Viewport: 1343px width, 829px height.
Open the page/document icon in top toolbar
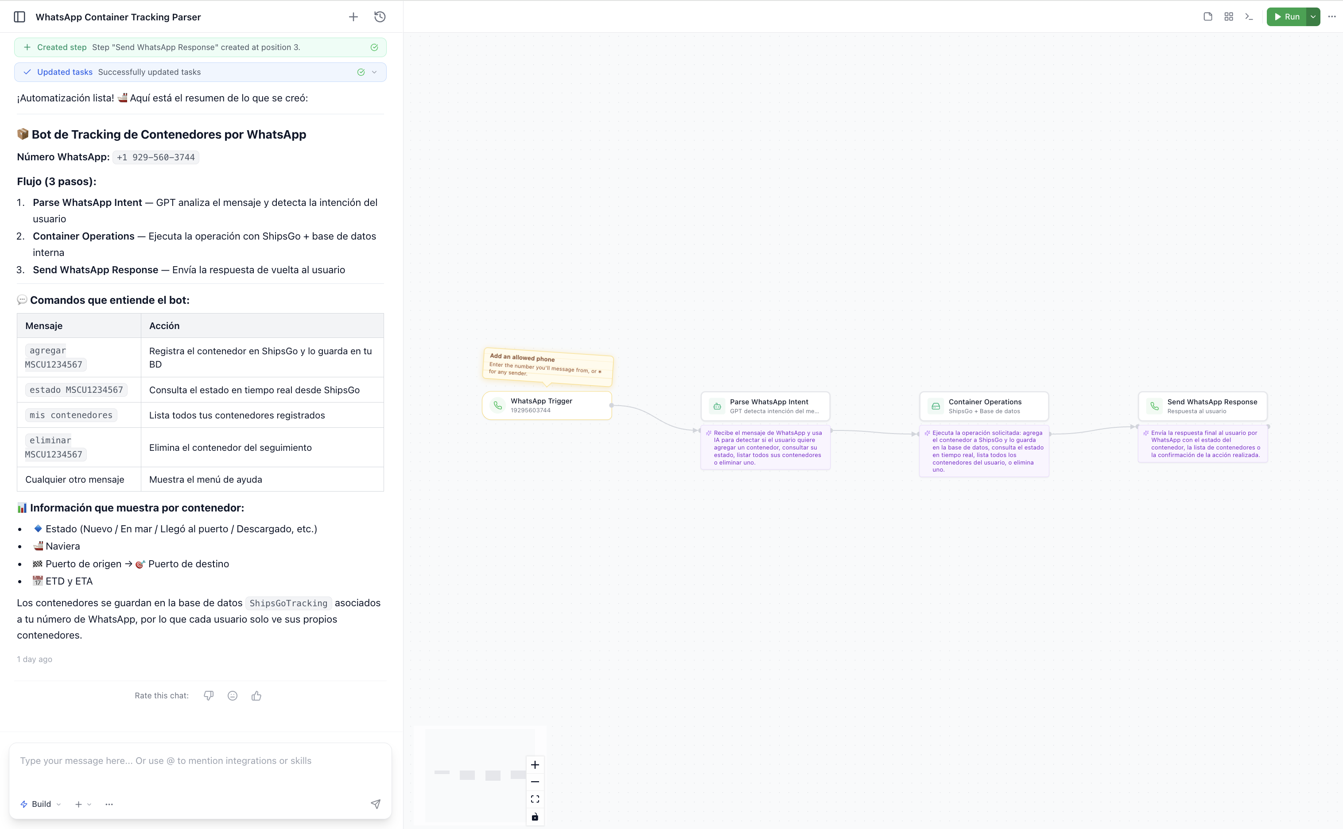pos(1207,16)
